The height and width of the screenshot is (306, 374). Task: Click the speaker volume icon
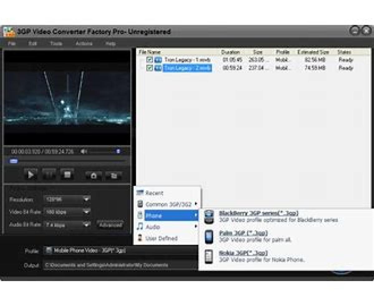84,152
